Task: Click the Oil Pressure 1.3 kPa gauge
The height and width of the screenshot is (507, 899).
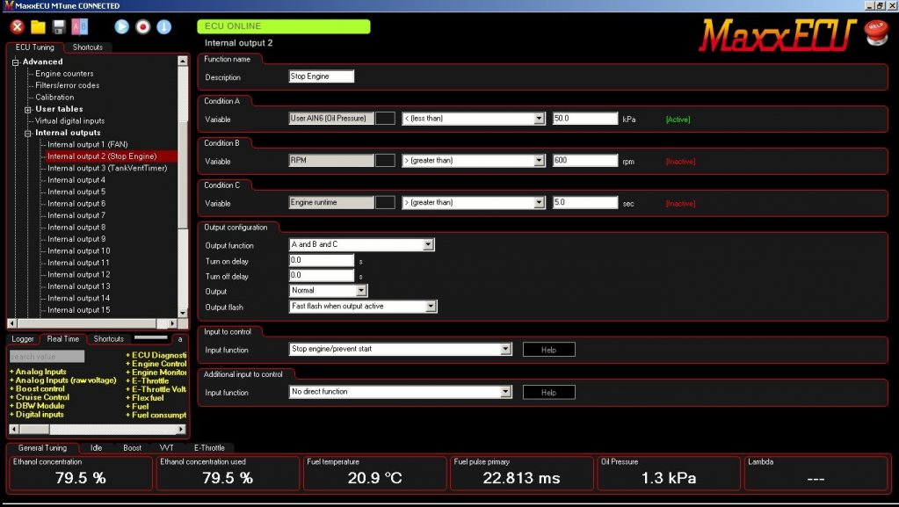Action: click(x=669, y=473)
